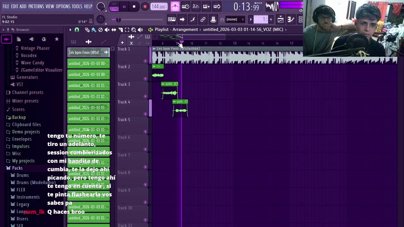
Task: Select the Wave Candy plugin
Action: 32,63
